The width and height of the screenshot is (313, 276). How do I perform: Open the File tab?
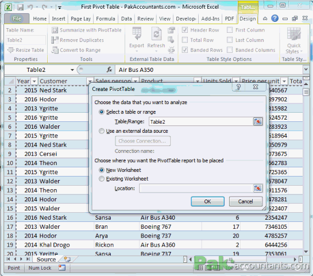(x=17, y=19)
